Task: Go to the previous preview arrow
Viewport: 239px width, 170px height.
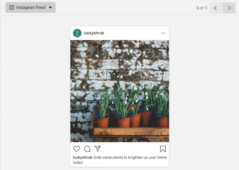Action: pos(216,8)
